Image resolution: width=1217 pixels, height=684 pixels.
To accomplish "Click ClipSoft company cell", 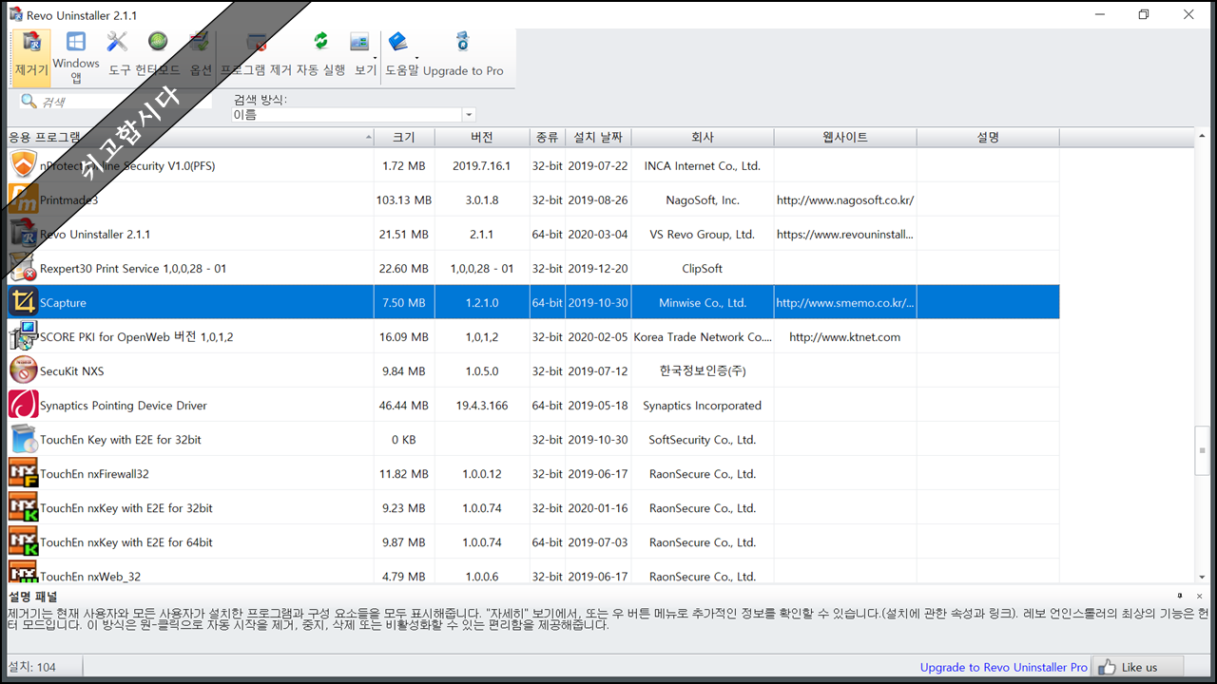I will point(703,269).
